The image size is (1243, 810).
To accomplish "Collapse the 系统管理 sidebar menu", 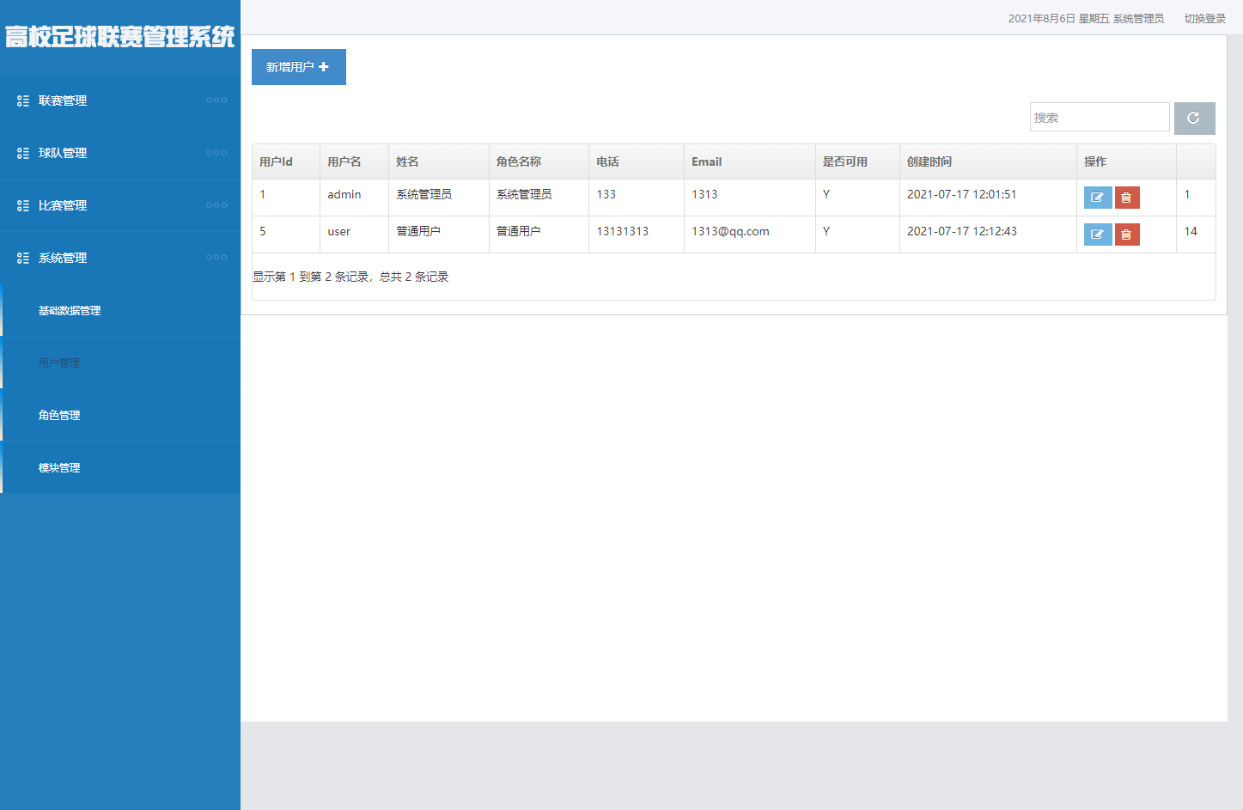I will (x=63, y=259).
